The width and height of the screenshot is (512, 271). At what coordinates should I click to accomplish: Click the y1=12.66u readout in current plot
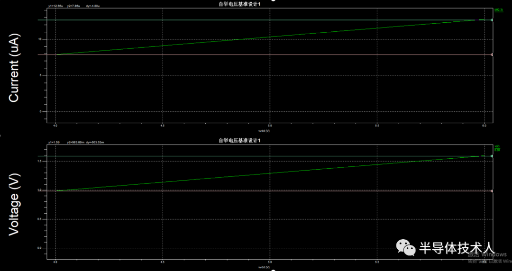(55, 6)
